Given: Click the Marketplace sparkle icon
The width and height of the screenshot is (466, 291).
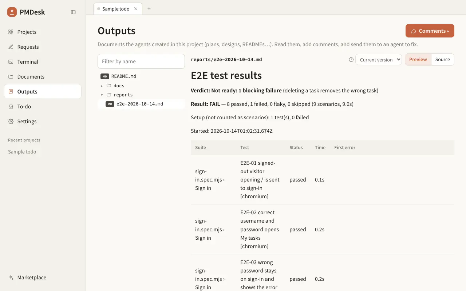Looking at the screenshot, I should 11,278.
